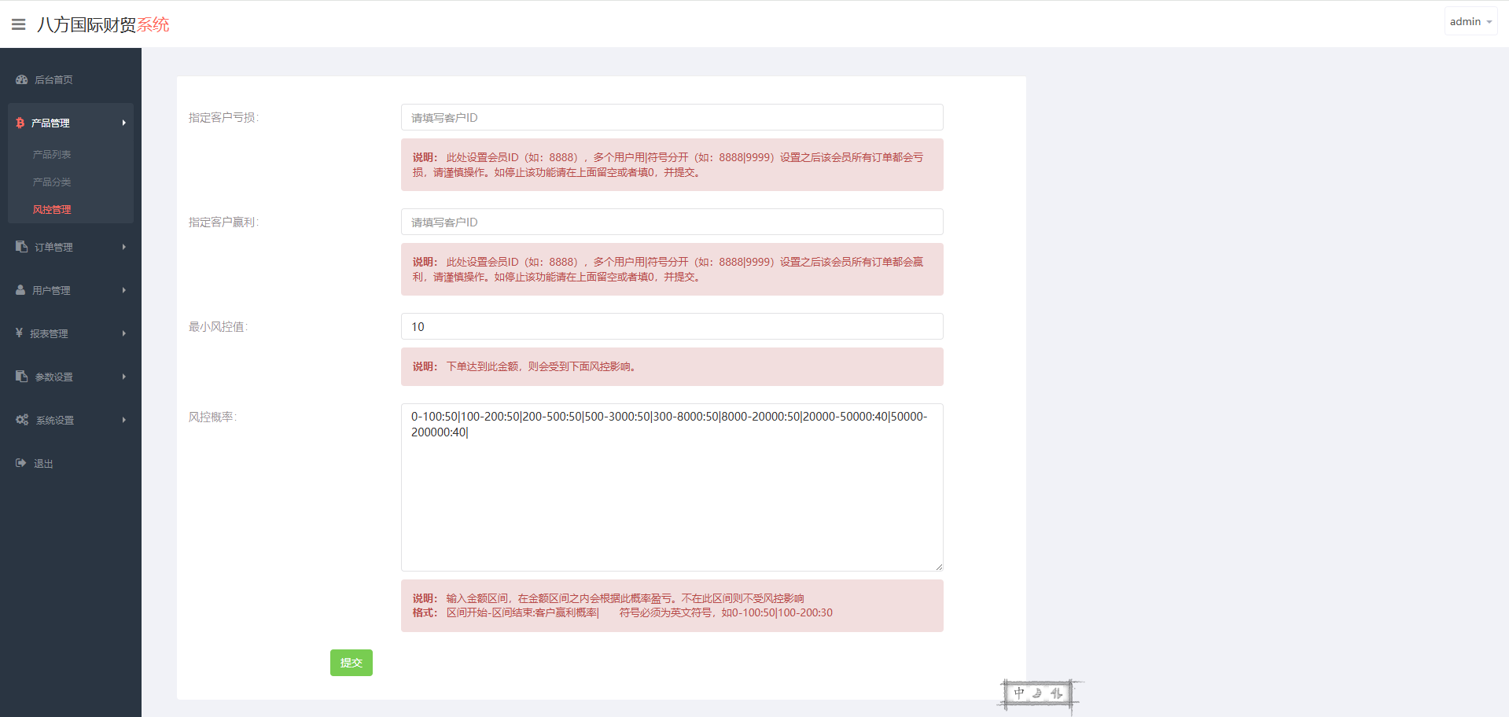Expand the 系统设置 menu arrow
The image size is (1509, 717).
tap(124, 420)
